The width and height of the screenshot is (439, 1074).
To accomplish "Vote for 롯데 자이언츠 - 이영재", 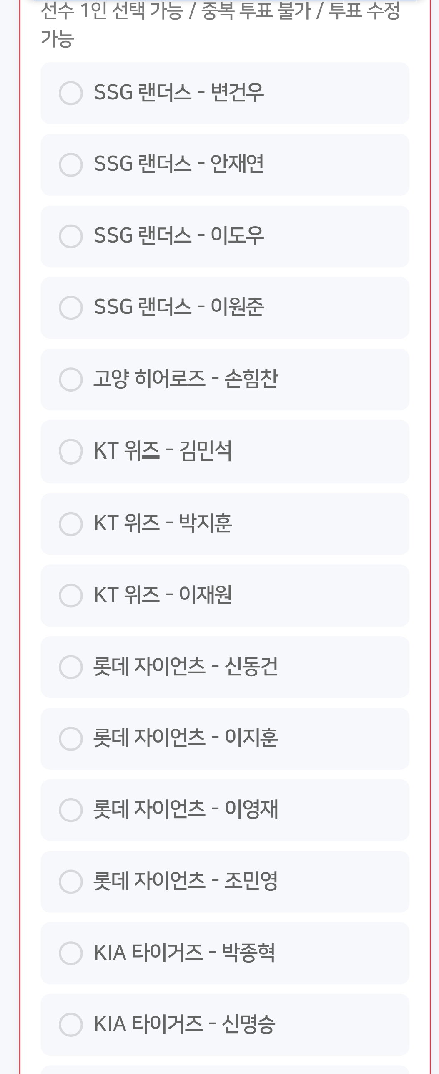I will point(70,810).
